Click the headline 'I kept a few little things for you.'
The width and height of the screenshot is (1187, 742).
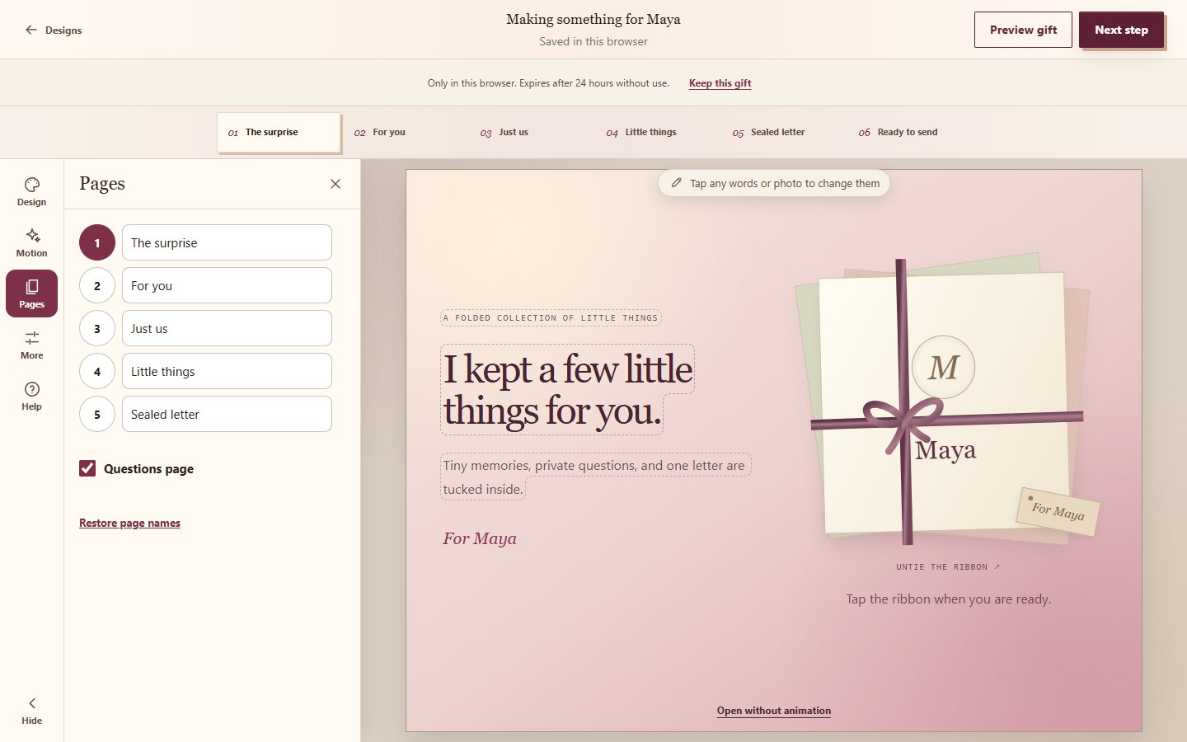click(568, 390)
